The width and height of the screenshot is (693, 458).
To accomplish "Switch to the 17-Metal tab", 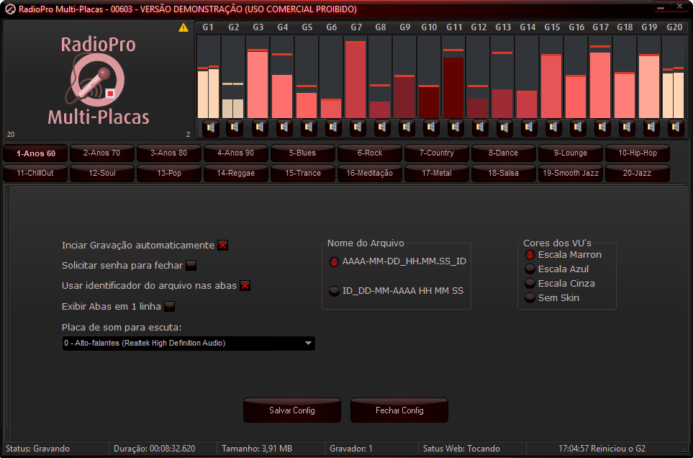I will click(437, 174).
